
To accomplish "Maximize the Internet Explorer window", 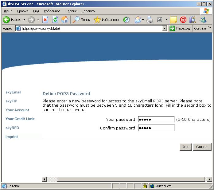I will 204,4.
